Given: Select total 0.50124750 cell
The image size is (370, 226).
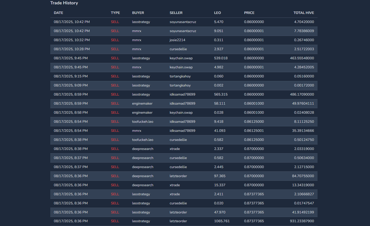Looking at the screenshot, I should (304, 140).
